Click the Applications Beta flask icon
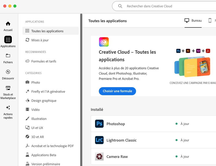 (27, 155)
